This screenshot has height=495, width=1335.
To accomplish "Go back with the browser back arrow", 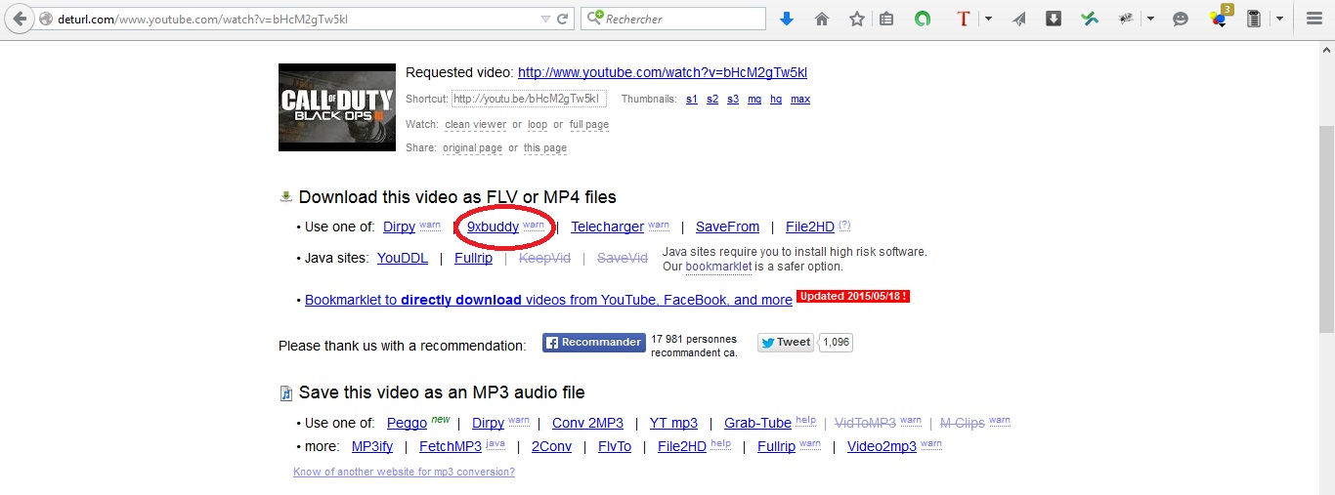I will point(20,19).
